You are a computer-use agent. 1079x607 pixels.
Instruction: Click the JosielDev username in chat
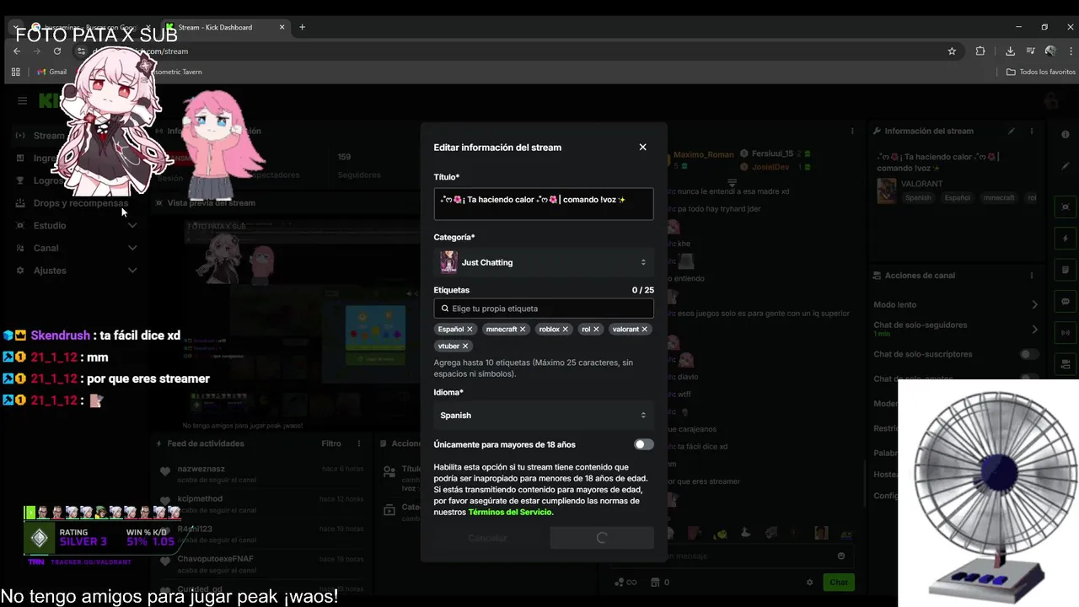[x=770, y=167]
